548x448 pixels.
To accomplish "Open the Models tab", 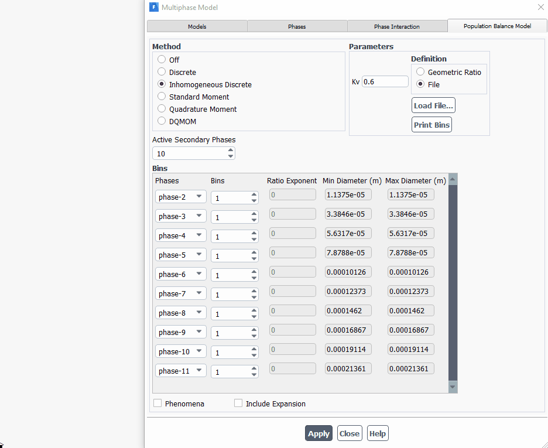I will 197,26.
